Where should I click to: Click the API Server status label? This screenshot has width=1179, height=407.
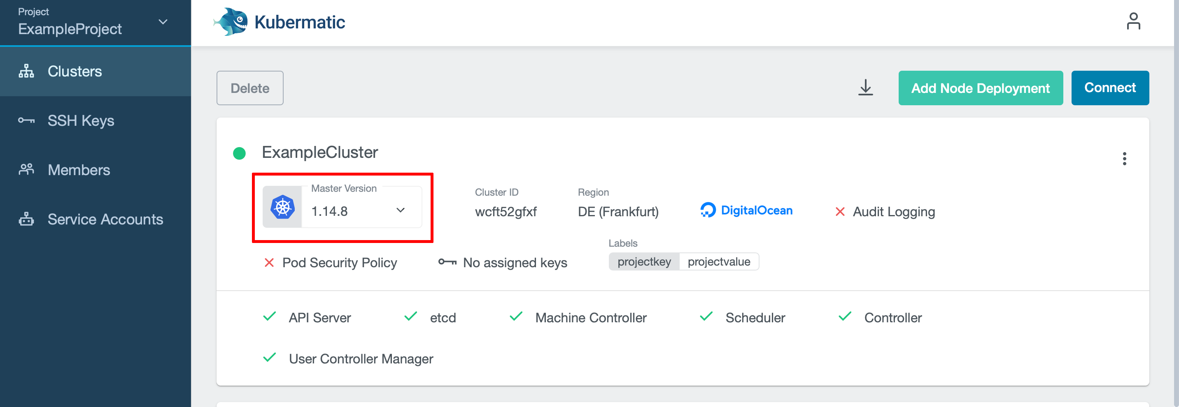pyautogui.click(x=320, y=317)
